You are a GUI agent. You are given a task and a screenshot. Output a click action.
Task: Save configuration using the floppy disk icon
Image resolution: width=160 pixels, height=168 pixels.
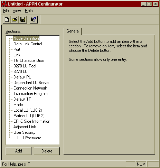pos(23,19)
